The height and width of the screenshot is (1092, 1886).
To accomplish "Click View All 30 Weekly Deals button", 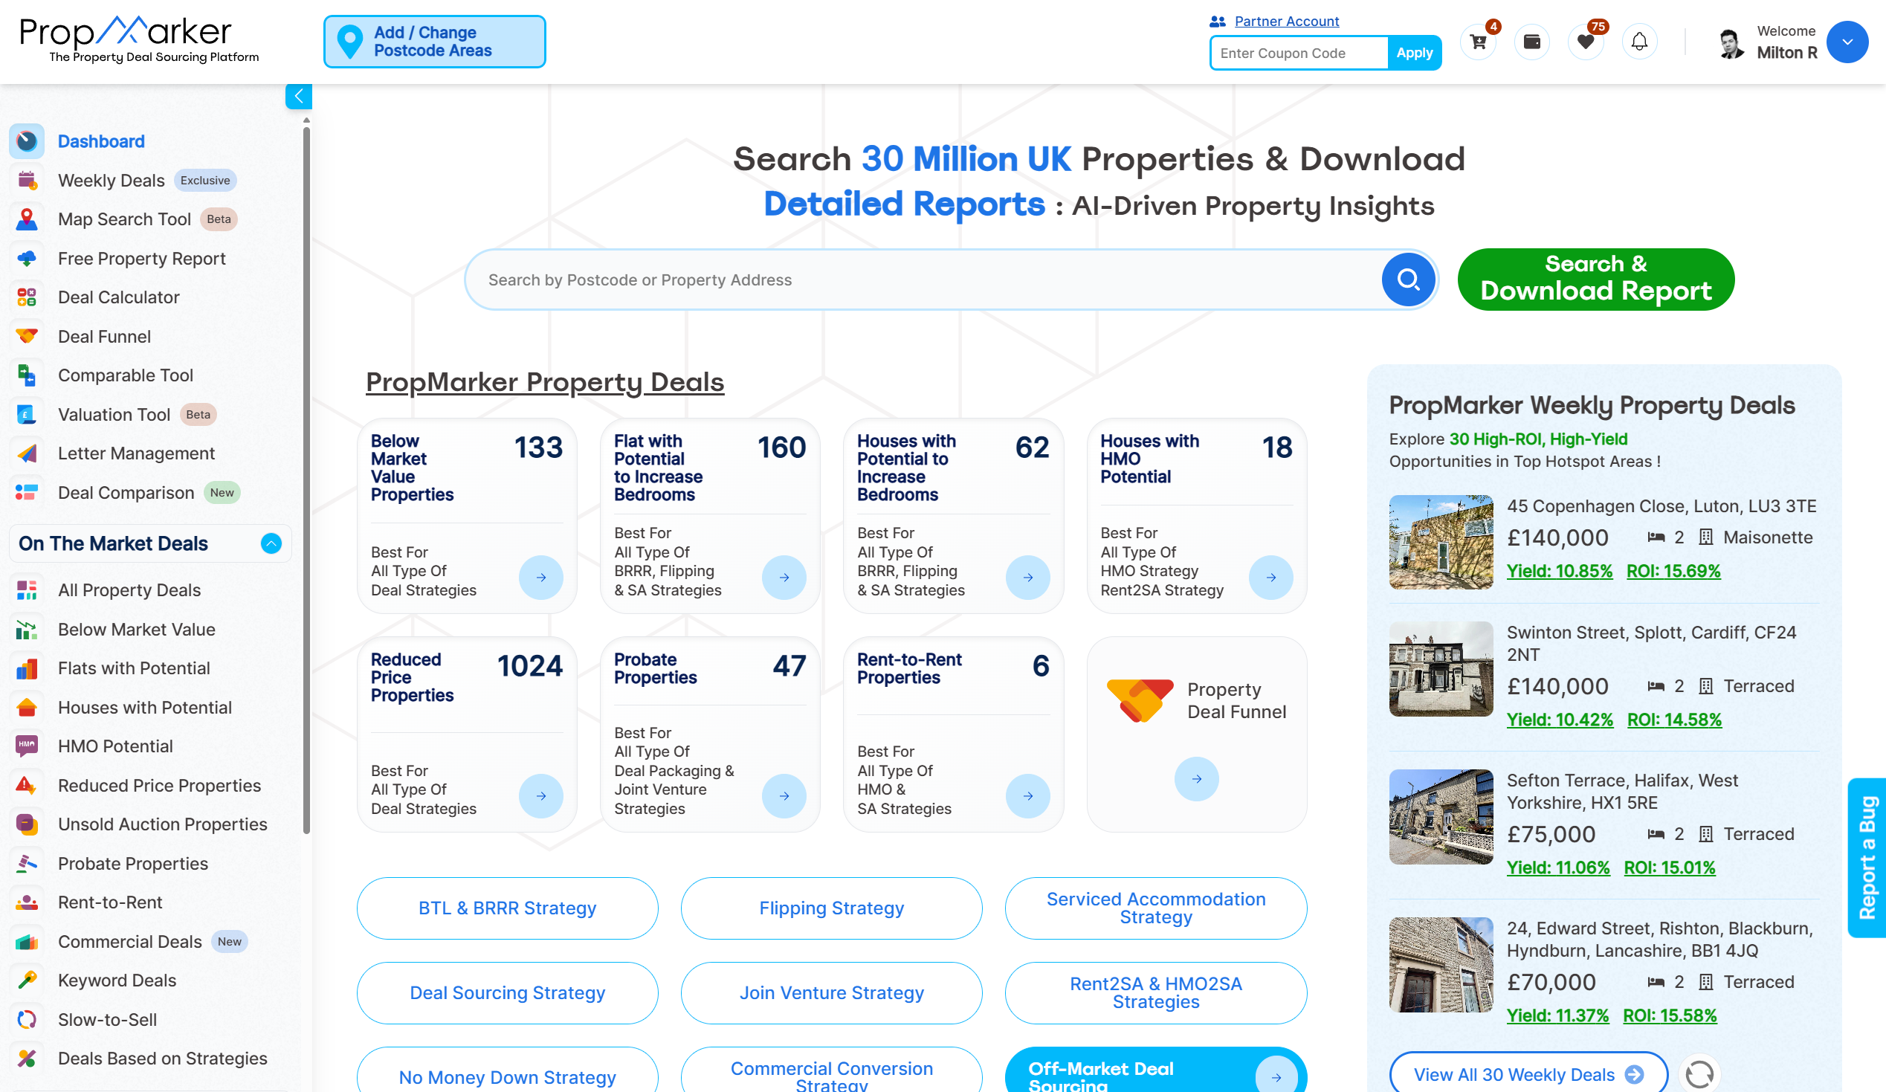I will (1528, 1073).
